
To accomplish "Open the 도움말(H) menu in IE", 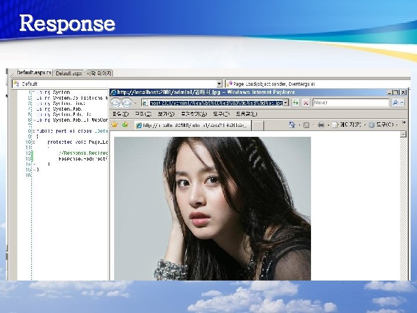I will pyautogui.click(x=247, y=114).
